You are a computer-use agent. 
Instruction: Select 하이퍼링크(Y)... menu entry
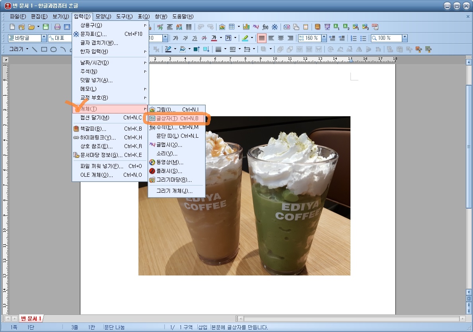(x=110, y=138)
